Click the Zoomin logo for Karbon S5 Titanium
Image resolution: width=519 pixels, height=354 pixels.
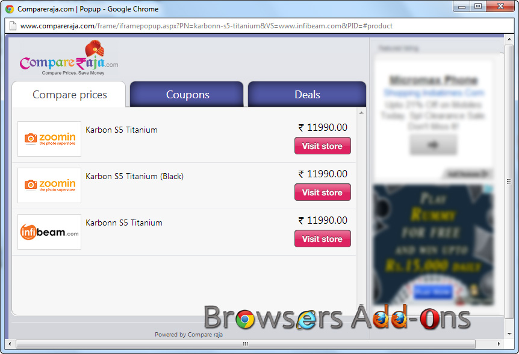49,139
